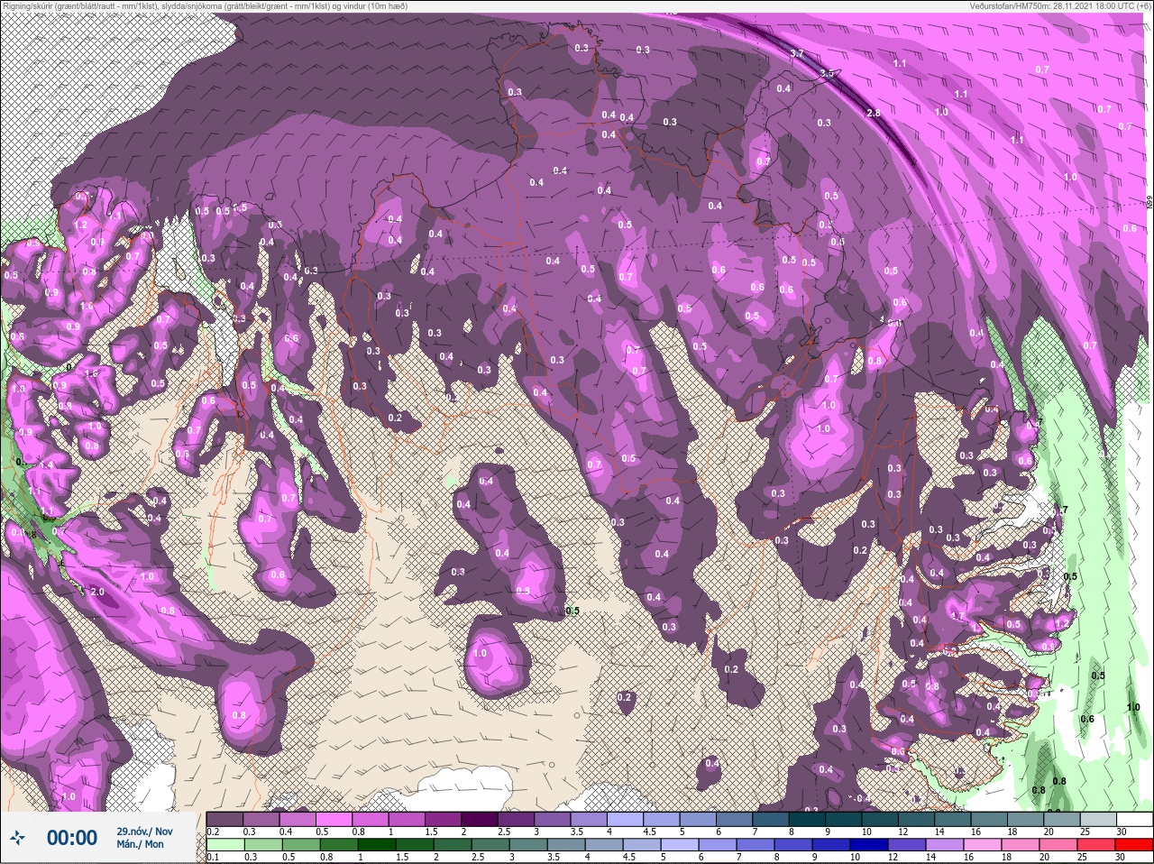Click the '3.7' value on the dark band
Viewport: 1154px width, 864px height.
pos(796,54)
